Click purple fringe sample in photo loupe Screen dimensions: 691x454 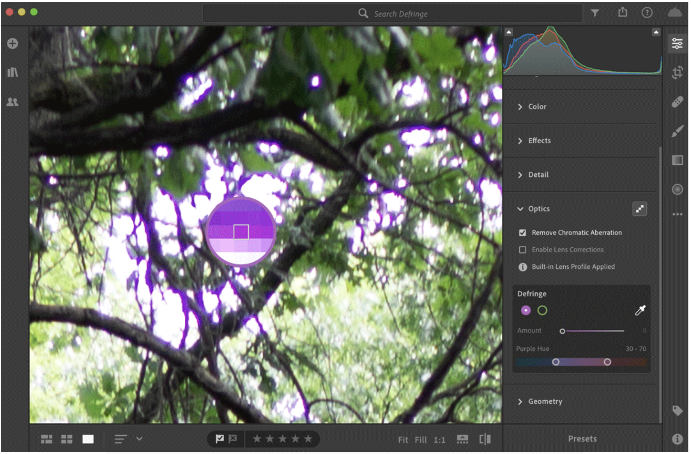[x=241, y=232]
